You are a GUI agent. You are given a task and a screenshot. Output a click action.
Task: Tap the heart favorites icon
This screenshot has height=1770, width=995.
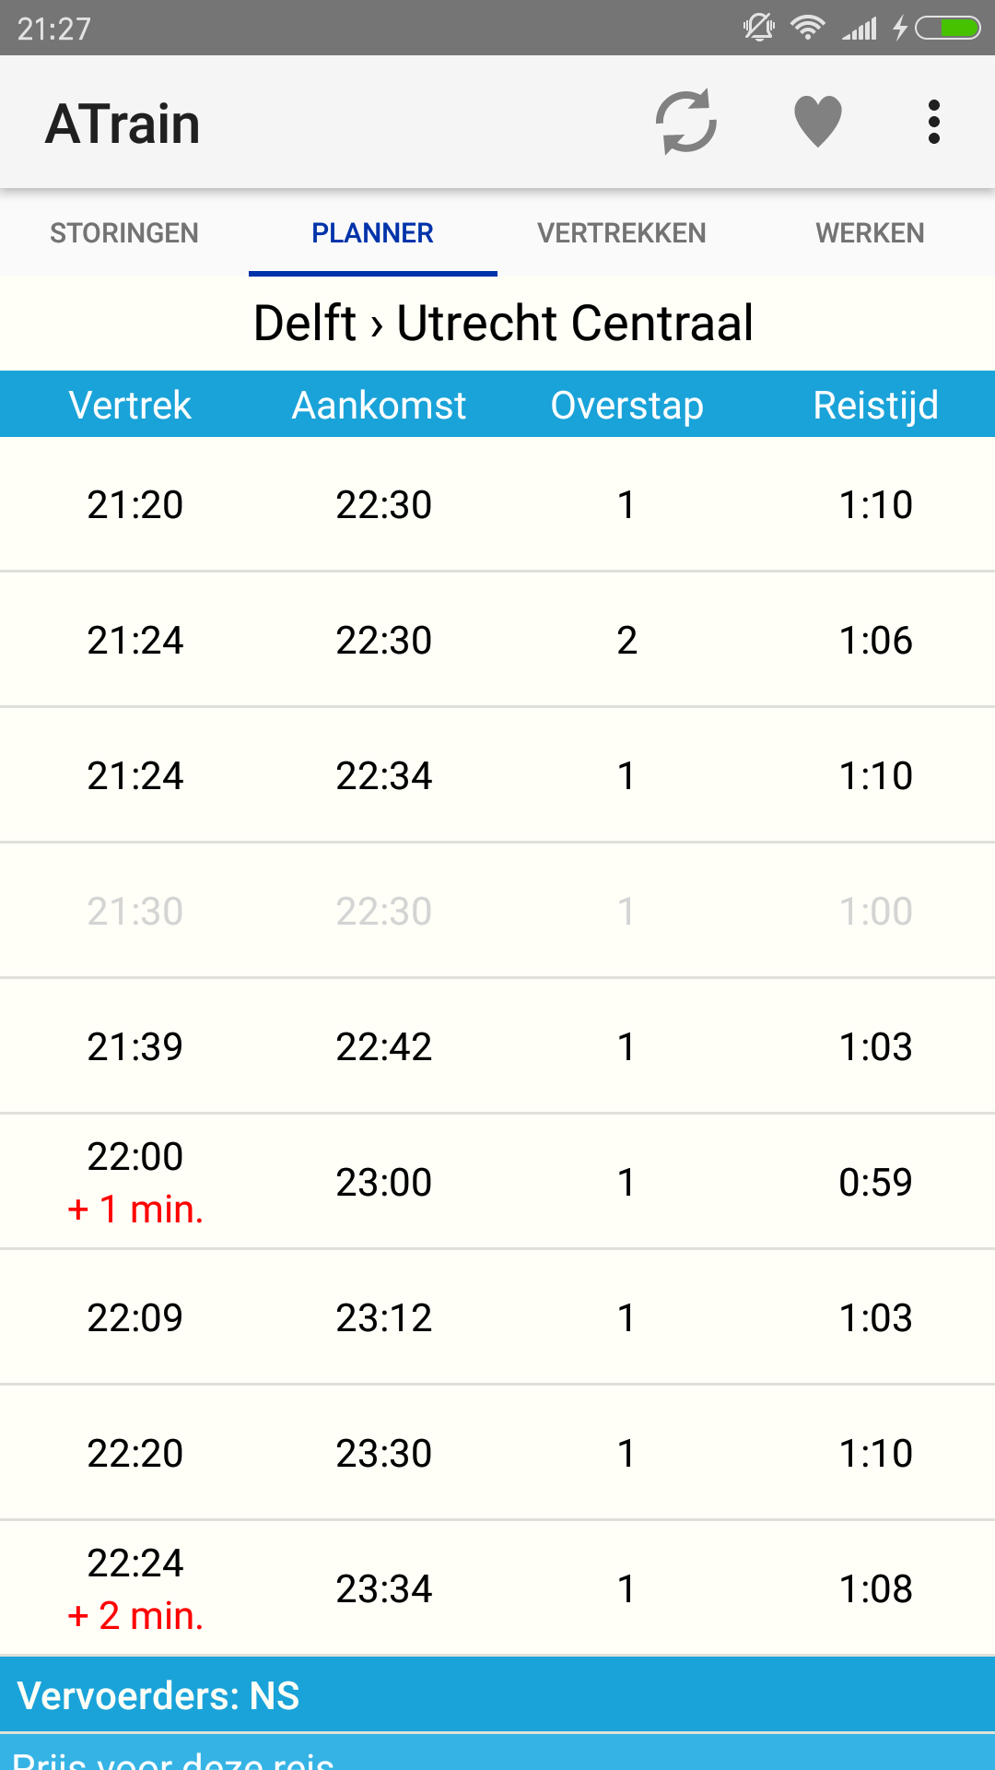tap(817, 122)
